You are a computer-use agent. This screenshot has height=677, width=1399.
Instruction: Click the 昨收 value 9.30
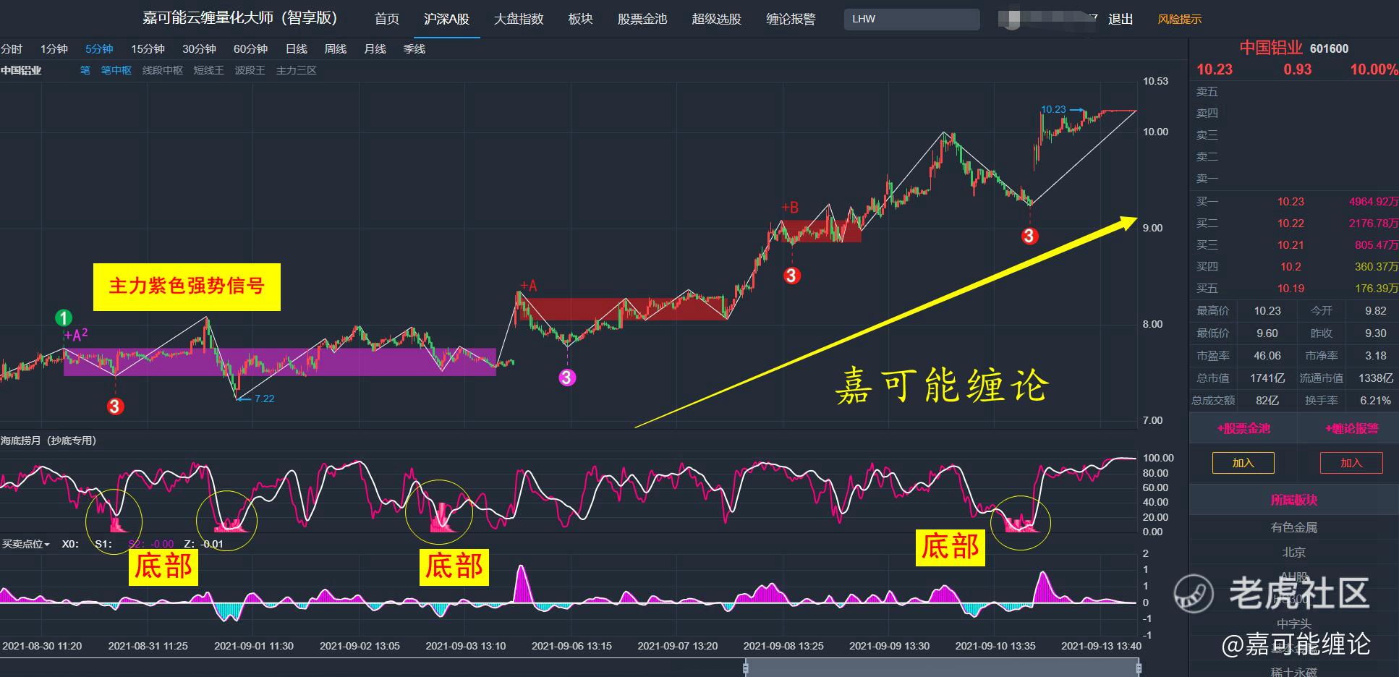[1375, 333]
